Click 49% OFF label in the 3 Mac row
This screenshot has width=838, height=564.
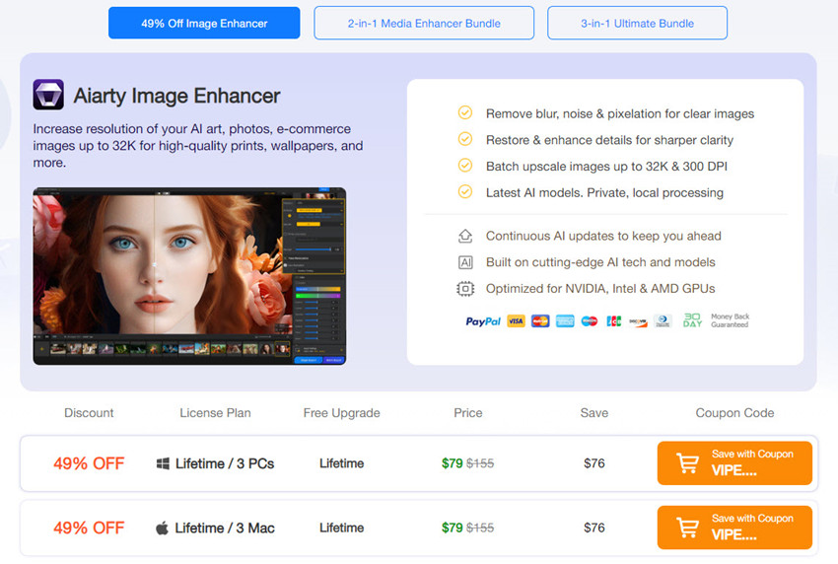point(89,529)
